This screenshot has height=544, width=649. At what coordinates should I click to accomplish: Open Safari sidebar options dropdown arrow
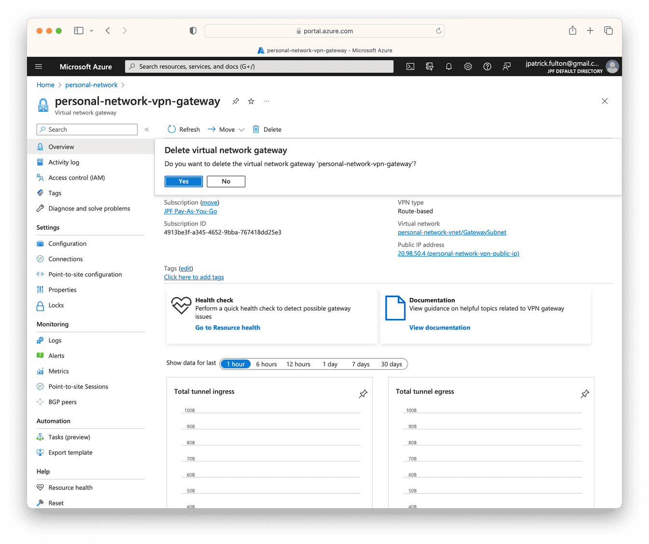tap(91, 30)
